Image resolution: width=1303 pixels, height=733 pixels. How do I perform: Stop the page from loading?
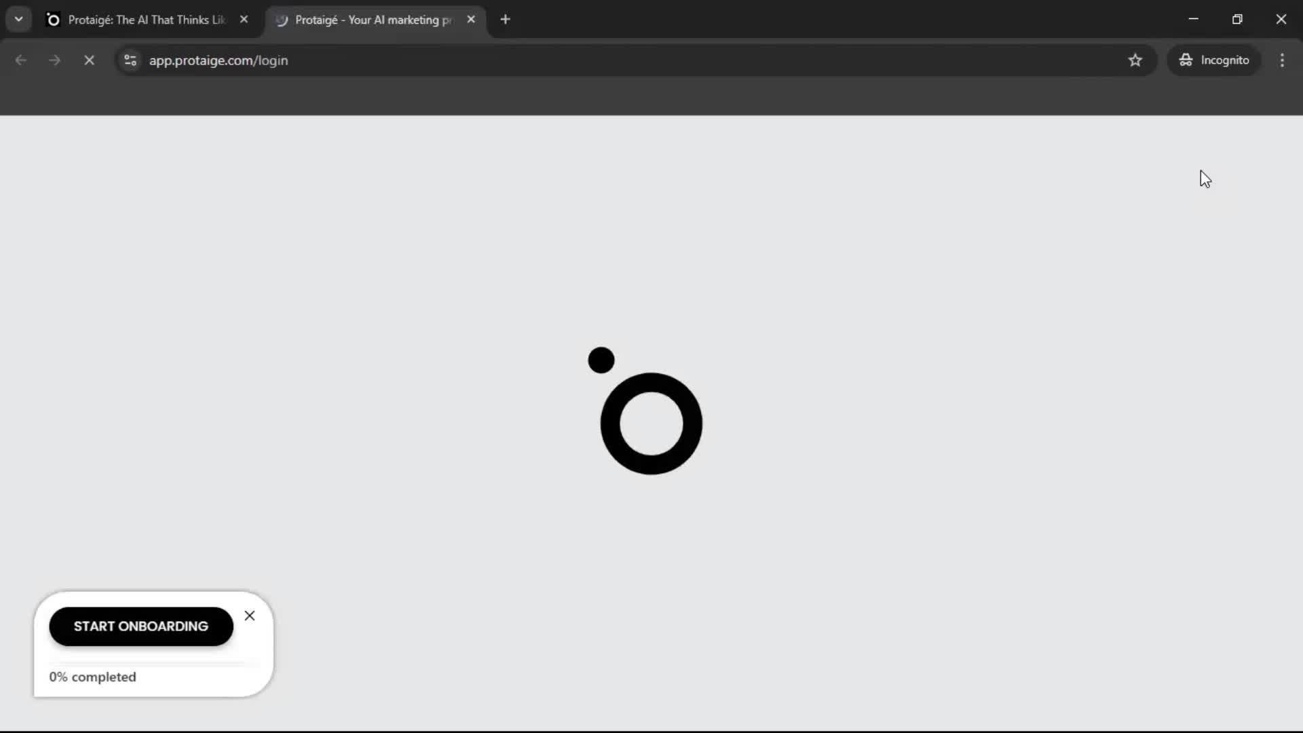coord(89,60)
